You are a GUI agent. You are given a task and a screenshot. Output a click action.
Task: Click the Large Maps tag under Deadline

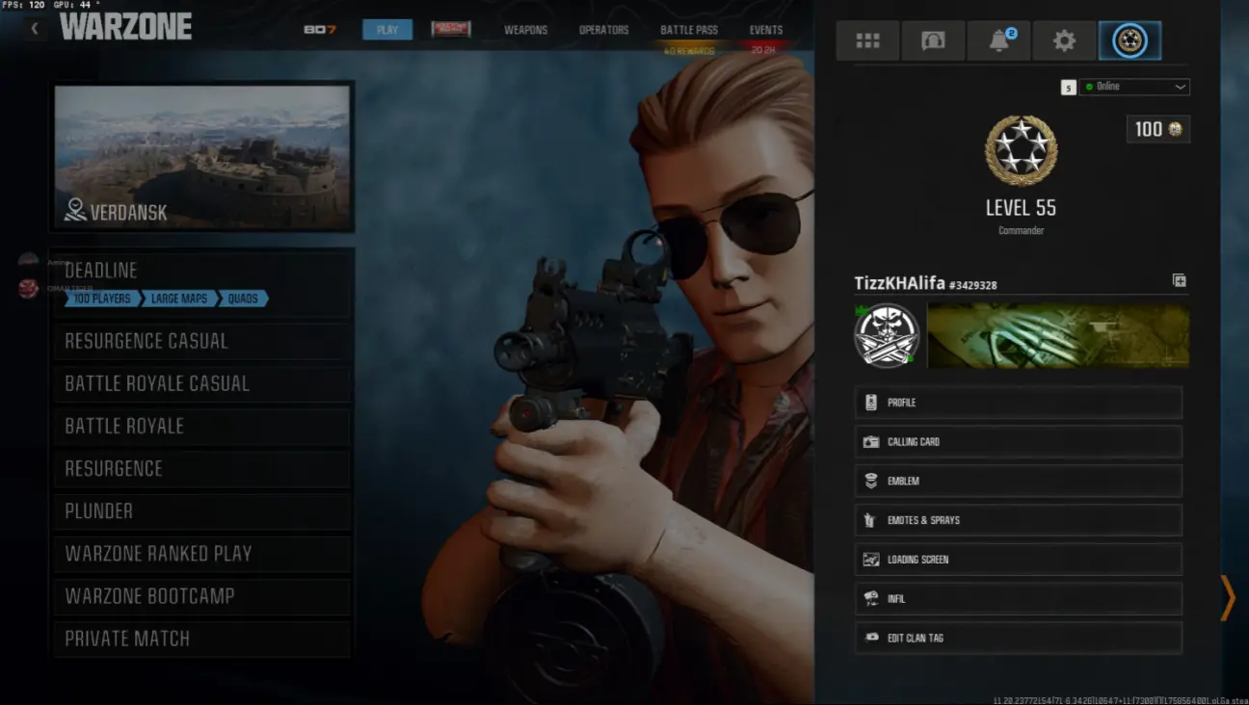[180, 299]
